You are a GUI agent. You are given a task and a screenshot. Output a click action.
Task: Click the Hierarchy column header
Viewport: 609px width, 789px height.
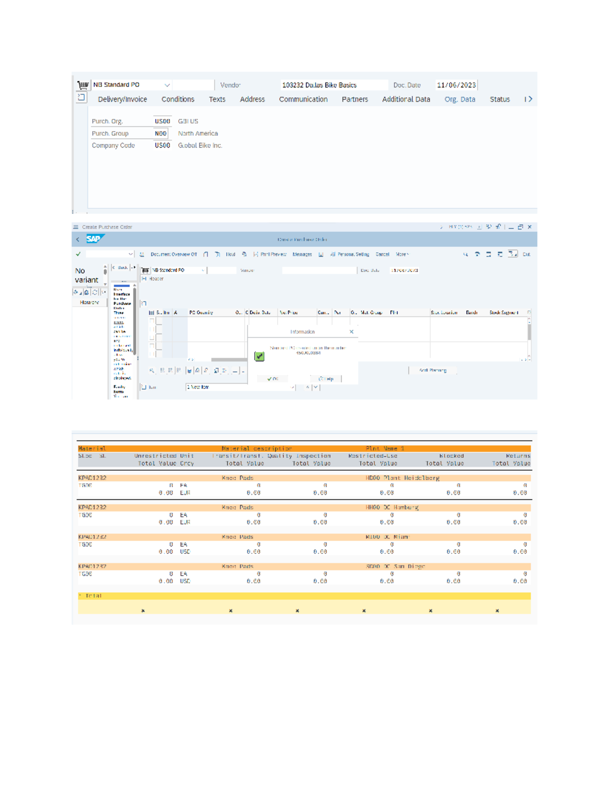click(x=89, y=302)
